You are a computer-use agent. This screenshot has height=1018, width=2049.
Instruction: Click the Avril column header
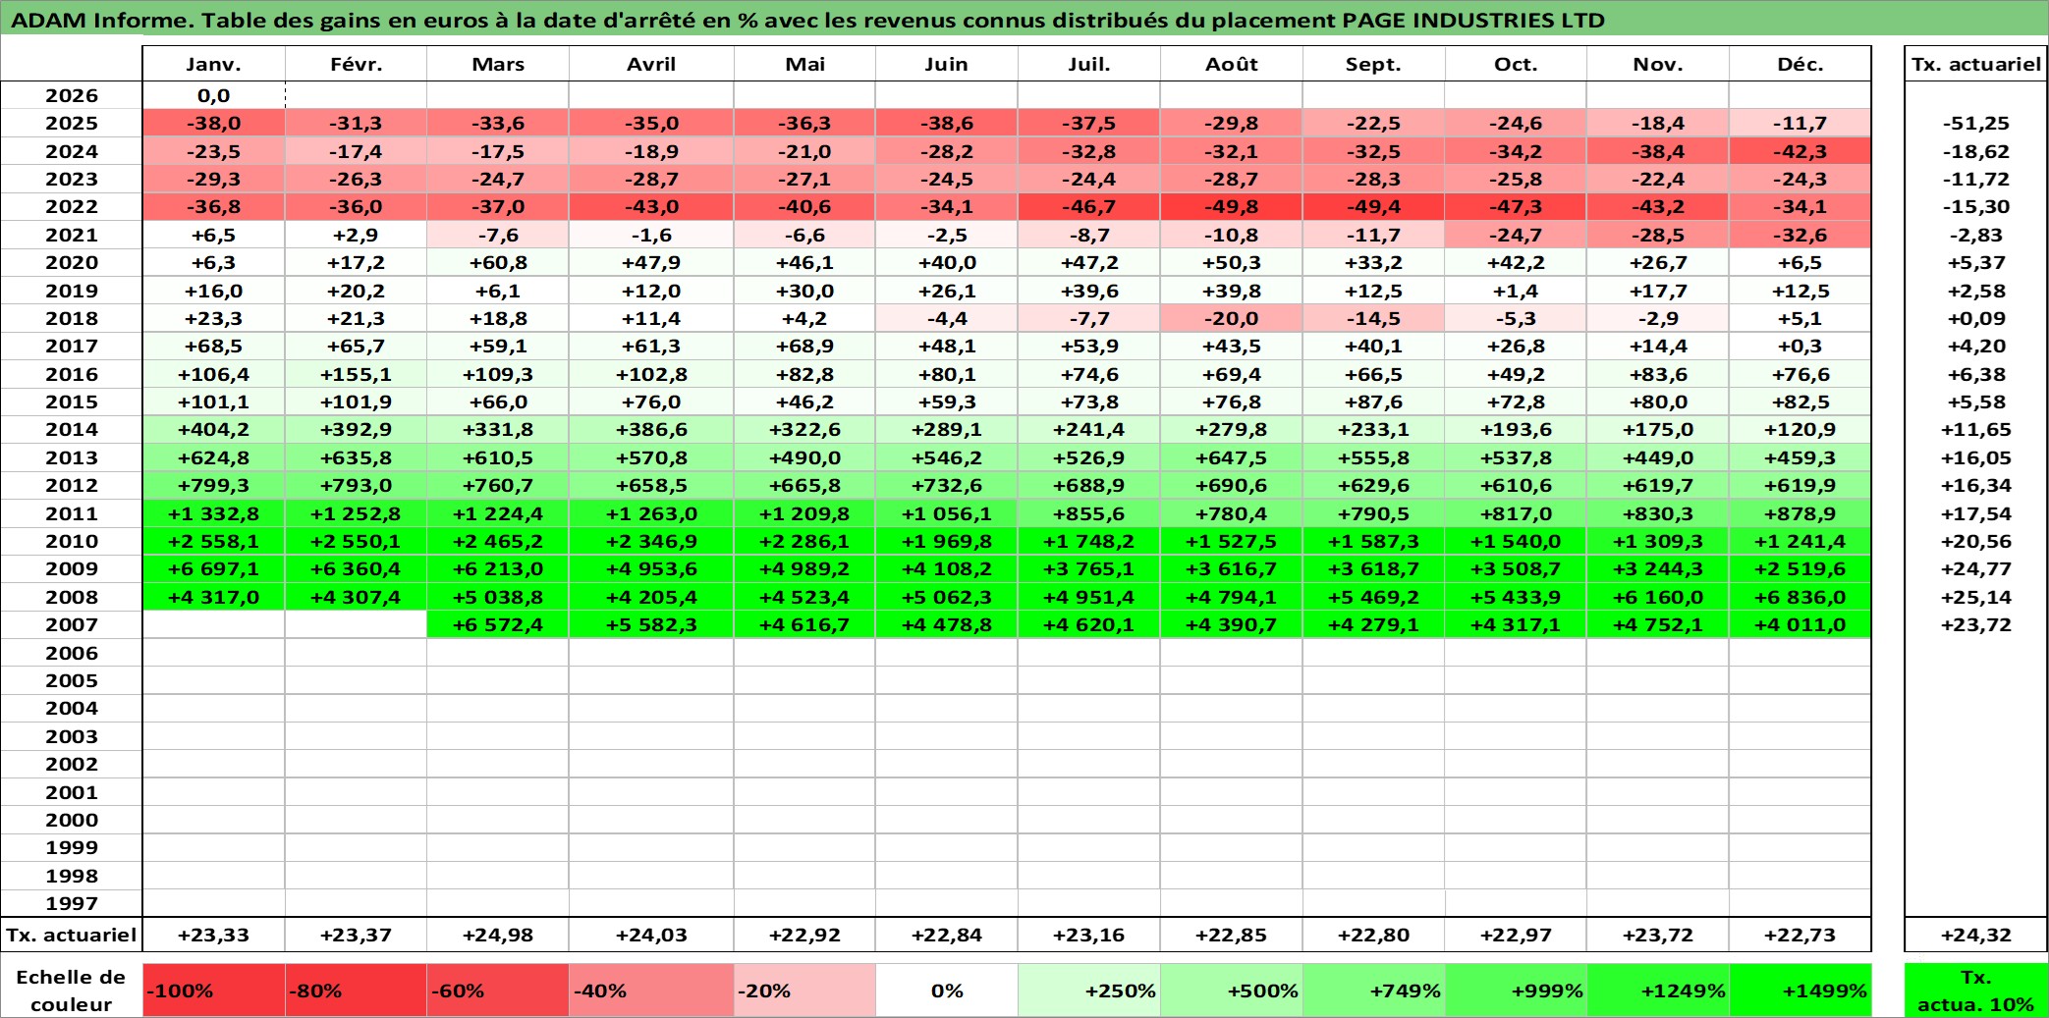(x=651, y=64)
